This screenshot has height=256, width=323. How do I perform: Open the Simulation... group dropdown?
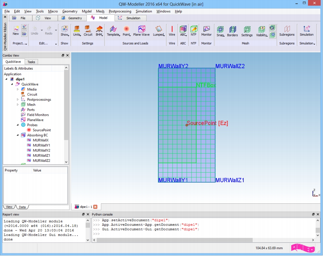(307, 43)
